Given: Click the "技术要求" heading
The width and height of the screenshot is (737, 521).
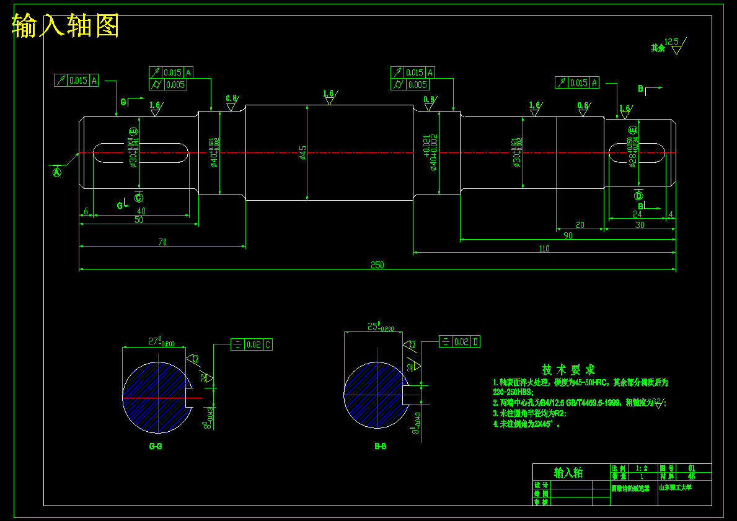Looking at the screenshot, I should point(568,369).
